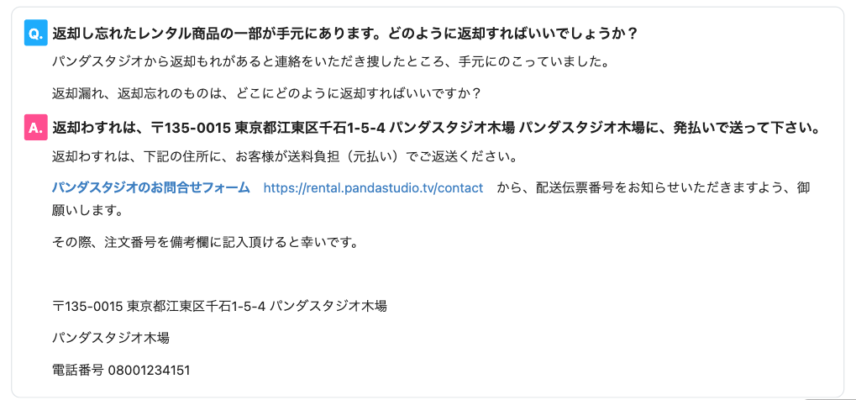Click the phone number 08001234151
This screenshot has width=856, height=400.
click(x=149, y=371)
